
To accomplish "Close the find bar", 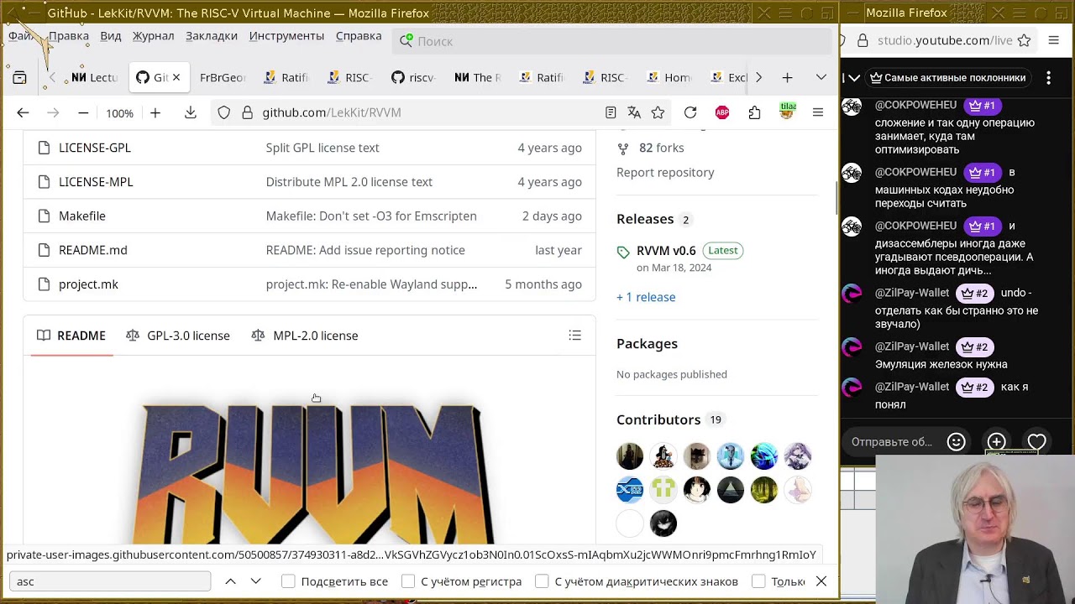I will tap(821, 581).
